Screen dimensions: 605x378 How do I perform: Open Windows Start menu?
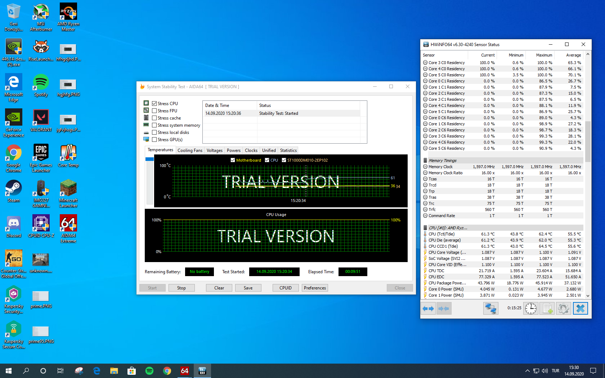coord(9,370)
